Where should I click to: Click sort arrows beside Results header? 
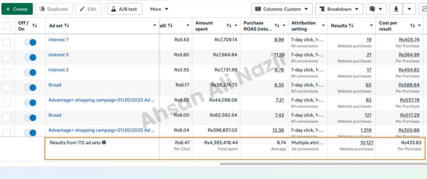point(351,26)
